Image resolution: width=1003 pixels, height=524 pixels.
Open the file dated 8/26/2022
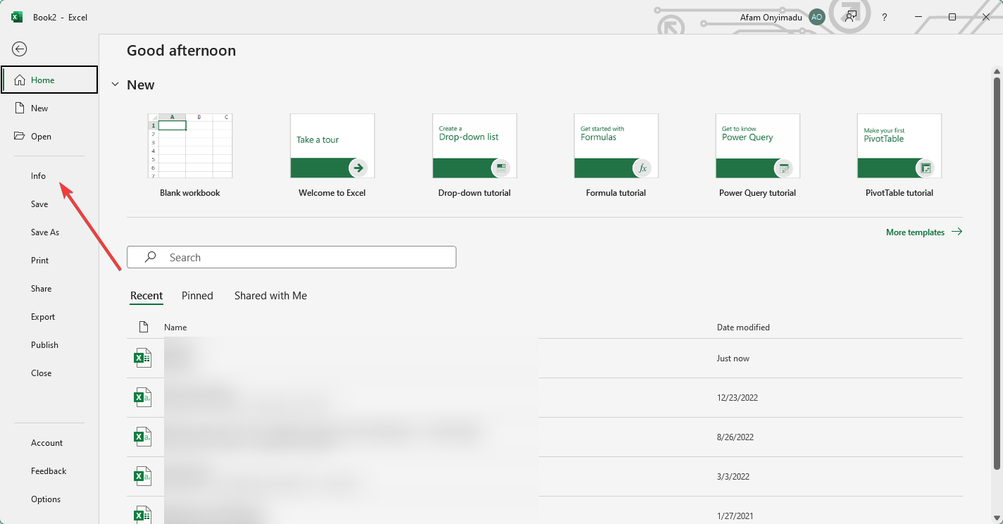coord(544,437)
